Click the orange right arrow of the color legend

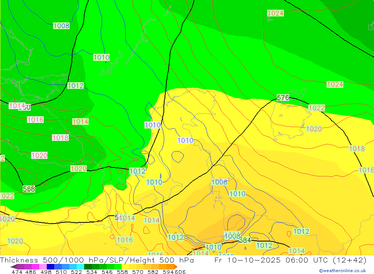pyautogui.click(x=175, y=267)
